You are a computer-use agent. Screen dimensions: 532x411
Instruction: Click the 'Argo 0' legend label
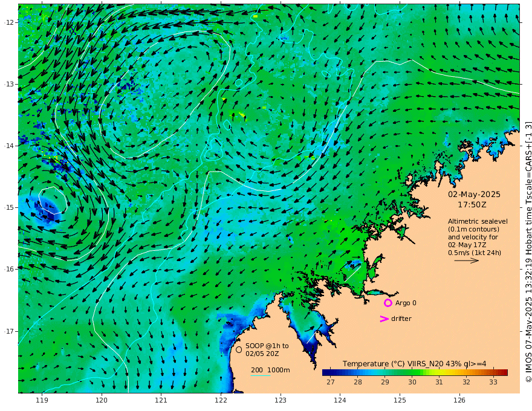(x=406, y=303)
